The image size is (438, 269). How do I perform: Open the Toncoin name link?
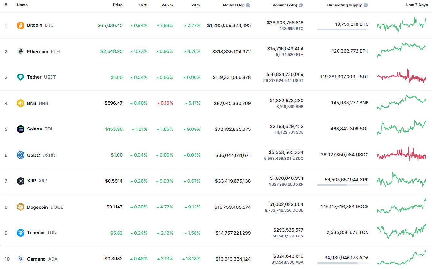[x=36, y=233]
